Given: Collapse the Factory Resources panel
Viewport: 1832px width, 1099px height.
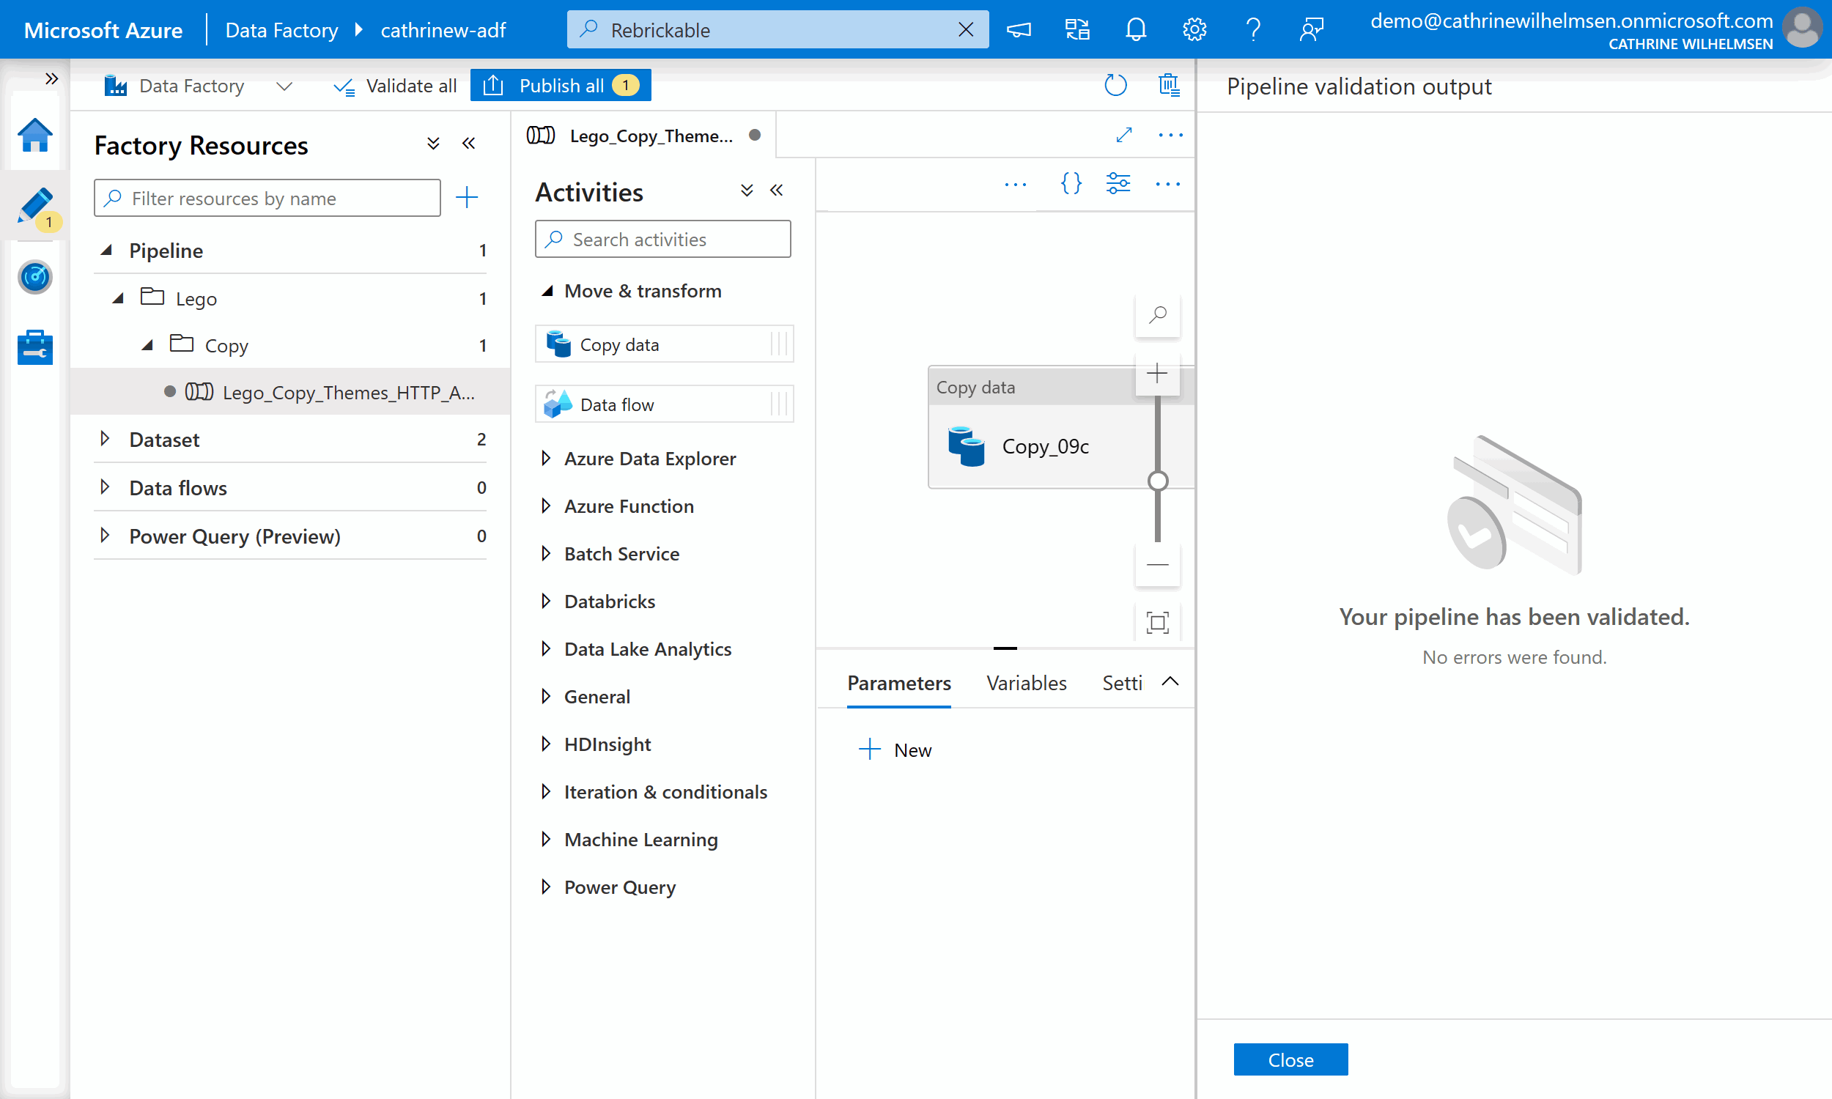Looking at the screenshot, I should 468,144.
